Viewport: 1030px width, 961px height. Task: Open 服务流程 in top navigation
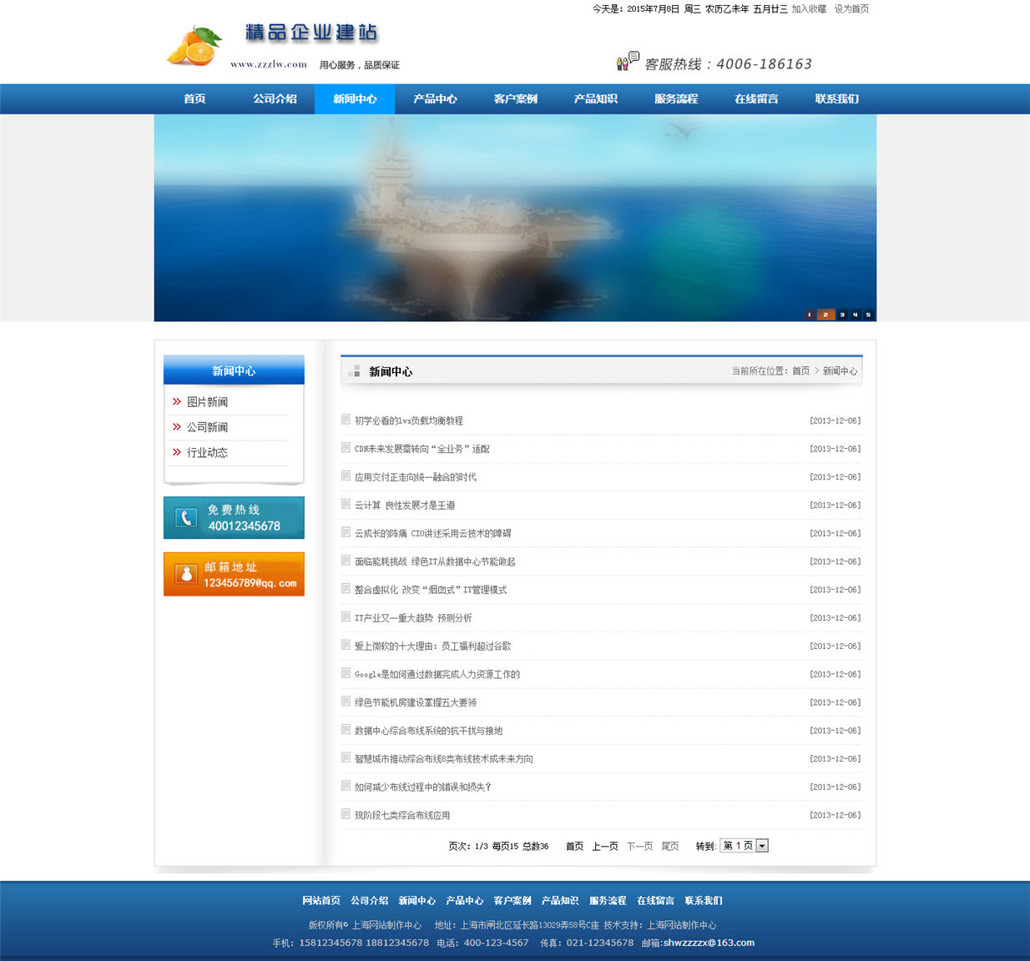[x=675, y=98]
